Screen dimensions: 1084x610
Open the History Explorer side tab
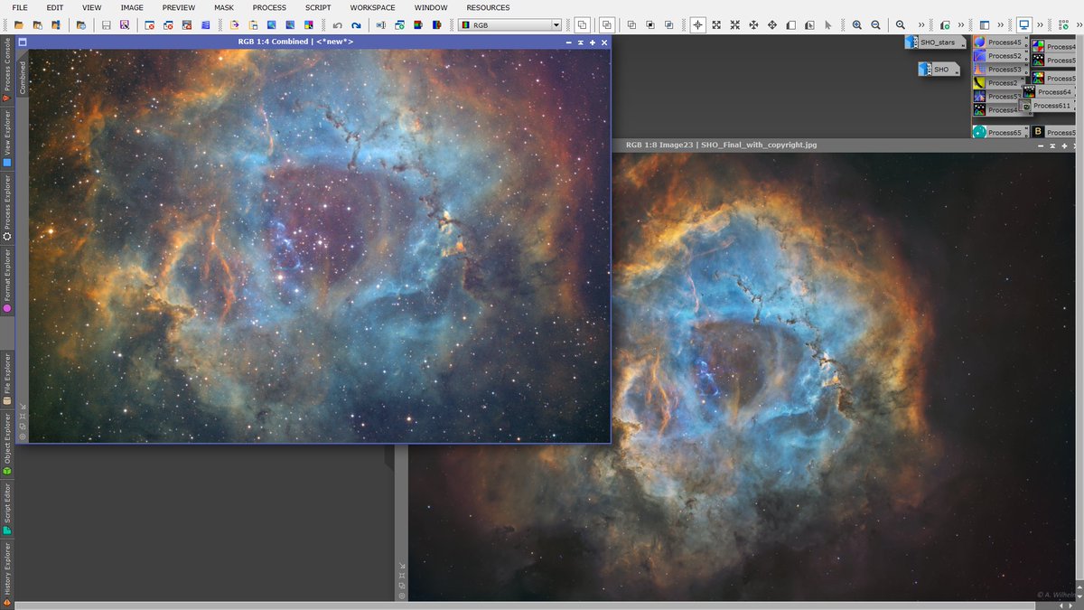point(7,575)
